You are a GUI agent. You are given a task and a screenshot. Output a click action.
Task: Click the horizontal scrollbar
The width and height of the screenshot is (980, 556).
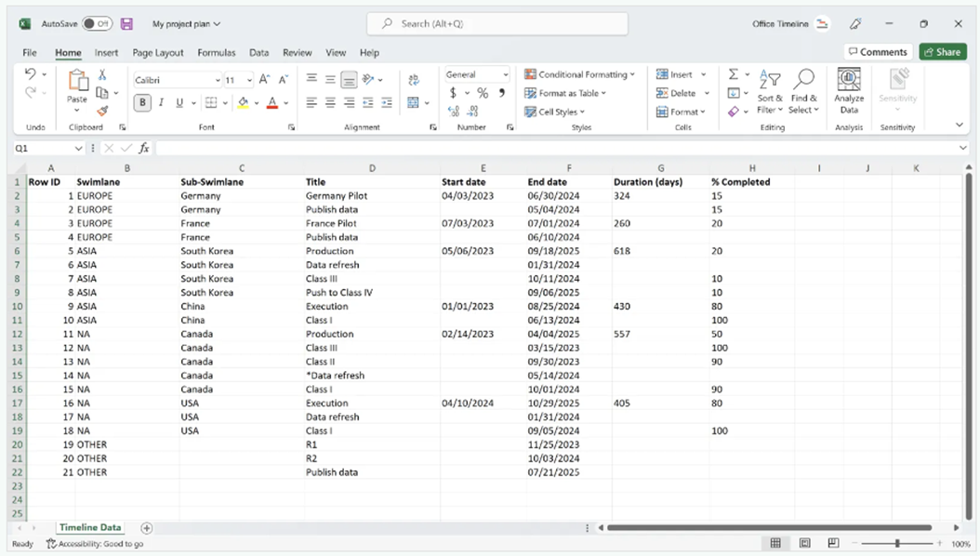coord(769,528)
